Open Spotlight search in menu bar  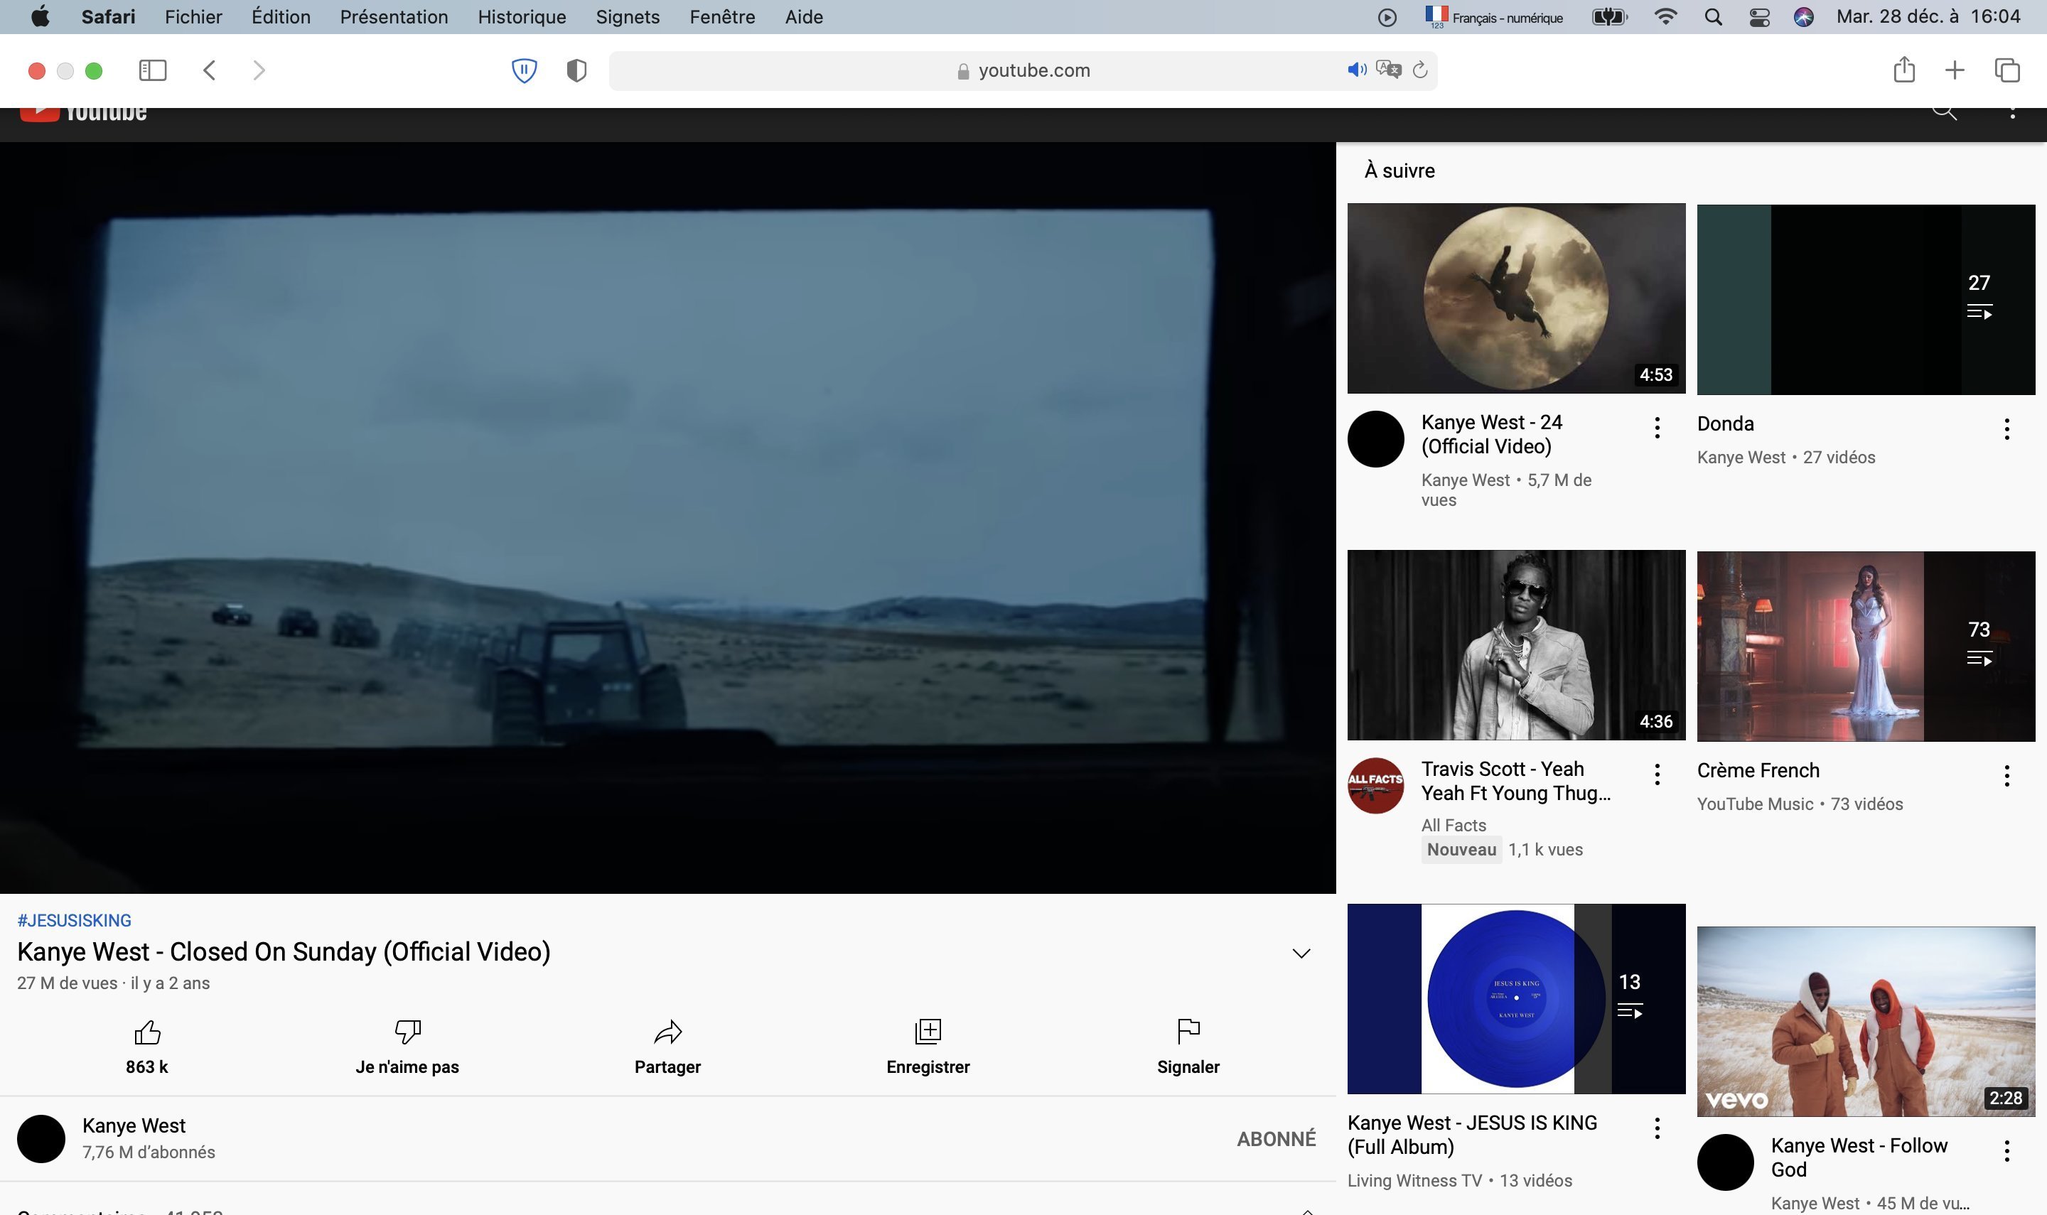coord(1713,17)
